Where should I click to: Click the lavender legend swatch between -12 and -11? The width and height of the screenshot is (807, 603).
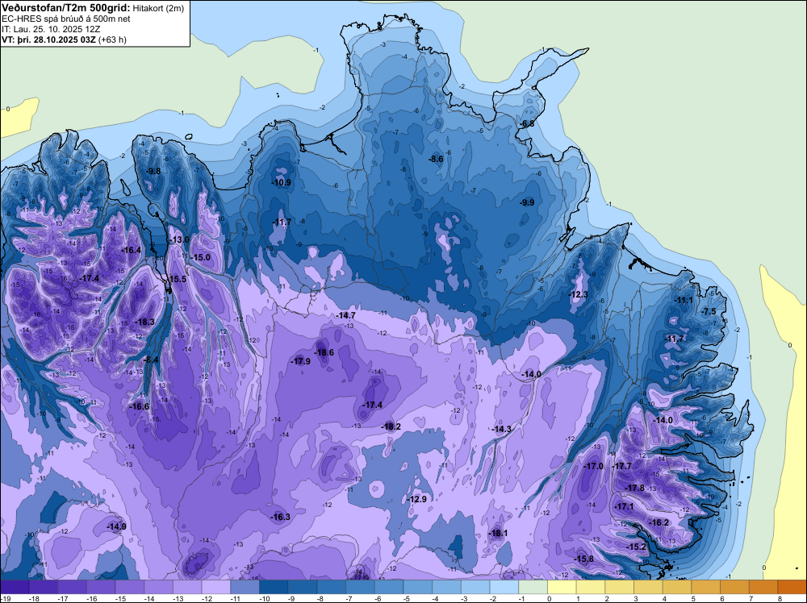tap(215, 587)
